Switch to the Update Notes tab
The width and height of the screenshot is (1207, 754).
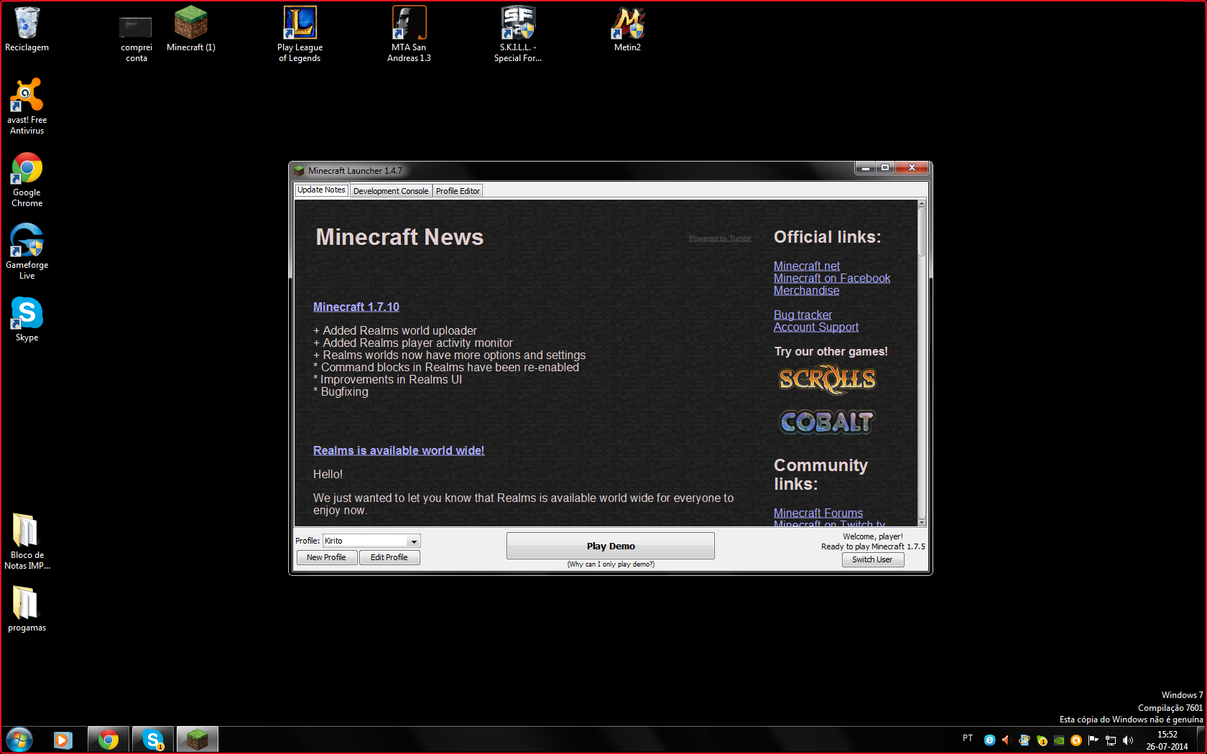pyautogui.click(x=321, y=190)
